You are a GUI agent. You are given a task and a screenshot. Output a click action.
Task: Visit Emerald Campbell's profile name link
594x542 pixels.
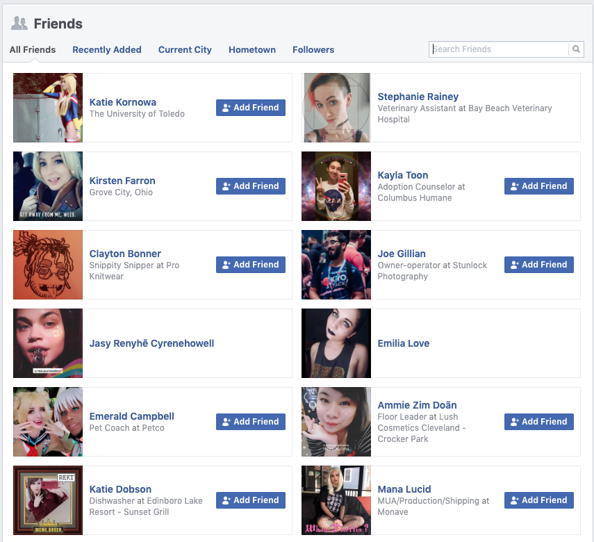pyautogui.click(x=132, y=416)
